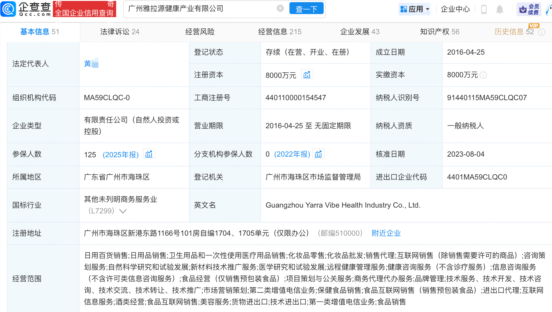Image resolution: width=552 pixels, height=312 pixels.
Task: Select establishment date 2016-04-25
Action: point(466,52)
